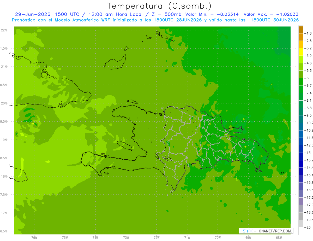Click the '-13.7' colorbar value
This screenshot has height=241, width=313.
(x=309, y=160)
